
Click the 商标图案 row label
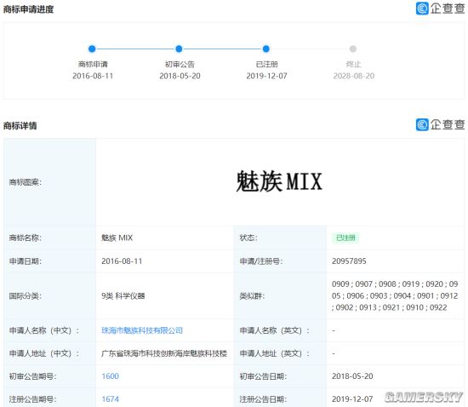pyautogui.click(x=26, y=182)
